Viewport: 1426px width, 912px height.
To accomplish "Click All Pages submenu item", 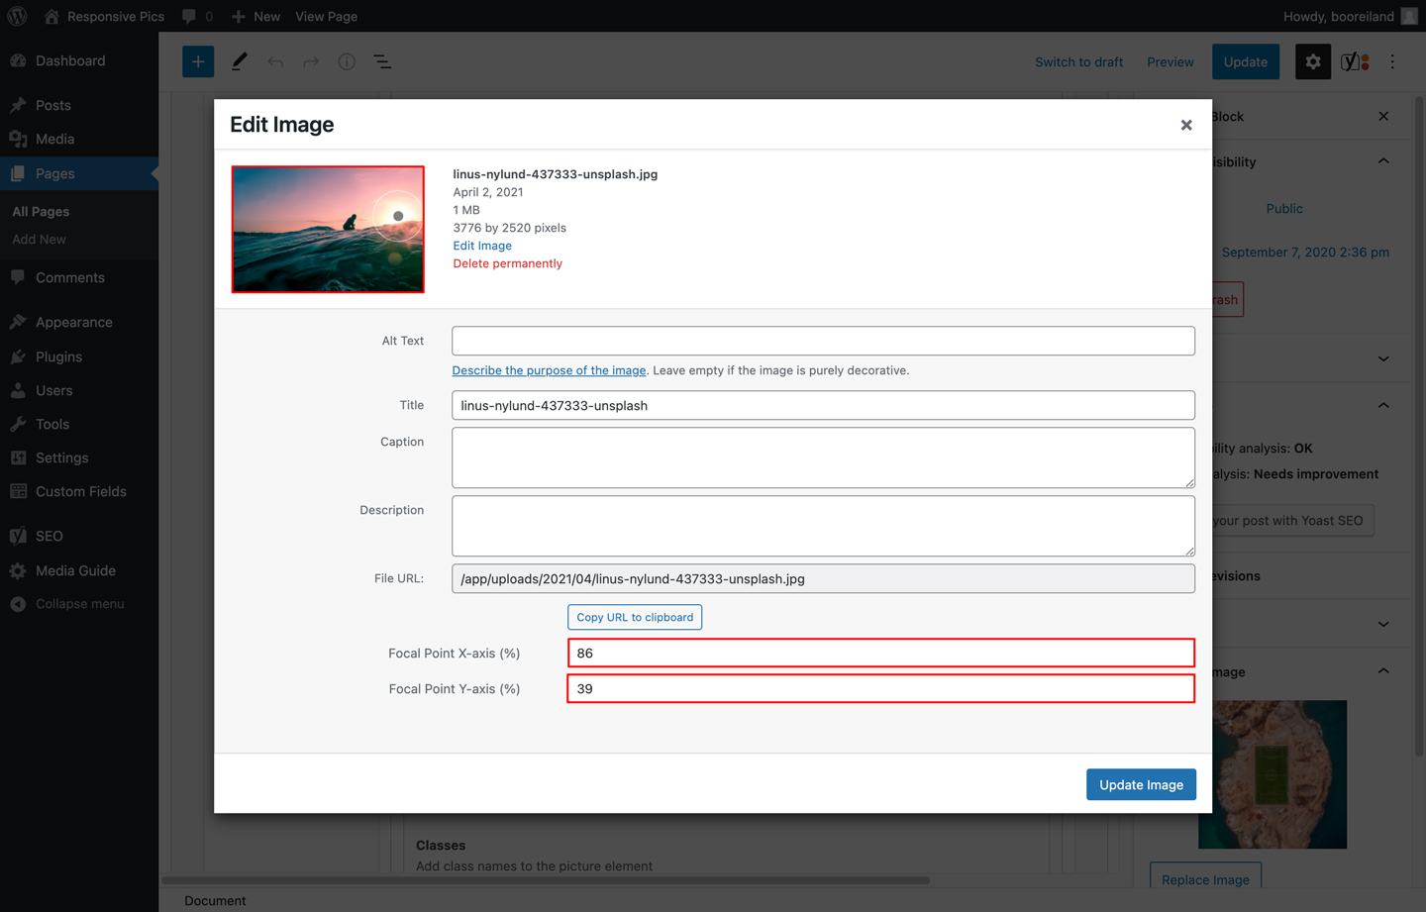I will coord(41,211).
